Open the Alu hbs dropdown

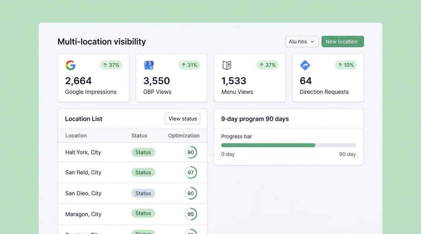point(302,41)
